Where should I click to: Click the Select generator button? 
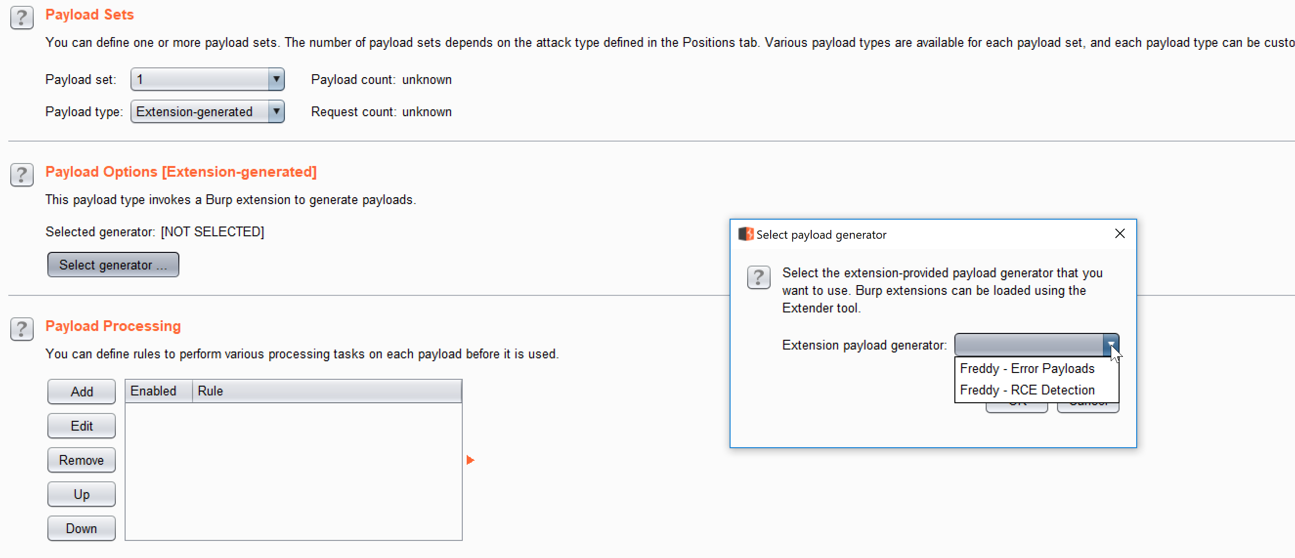pos(112,265)
